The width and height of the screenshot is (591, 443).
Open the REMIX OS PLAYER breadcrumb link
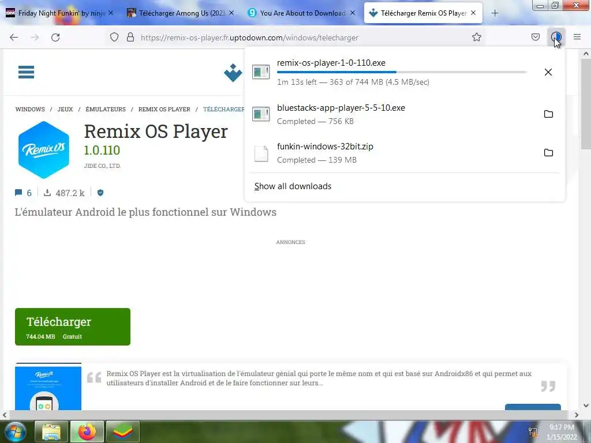[164, 109]
